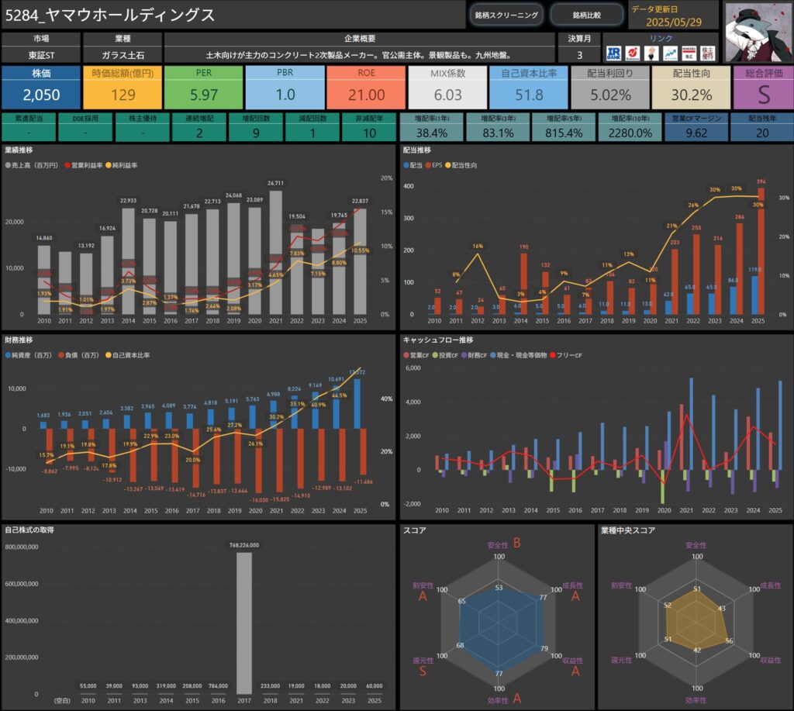Screen dimensions: 794x711
Task: Select the PBR card showing 1.0
Action: pos(285,87)
